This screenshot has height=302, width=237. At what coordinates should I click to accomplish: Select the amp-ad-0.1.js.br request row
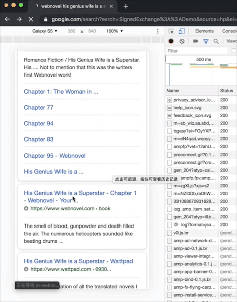click(201, 248)
